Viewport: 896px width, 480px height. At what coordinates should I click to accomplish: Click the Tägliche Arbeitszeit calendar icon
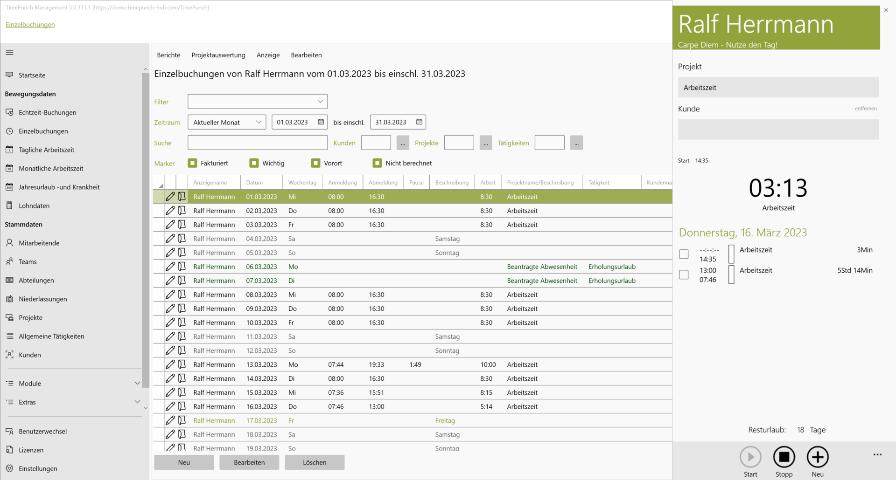coord(9,150)
